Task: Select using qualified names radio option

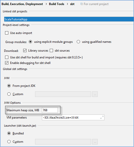Action: point(78,42)
